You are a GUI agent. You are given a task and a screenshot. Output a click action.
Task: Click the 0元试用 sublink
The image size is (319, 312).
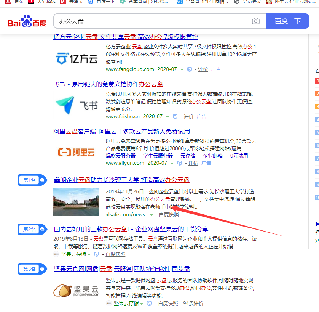[x=239, y=156]
